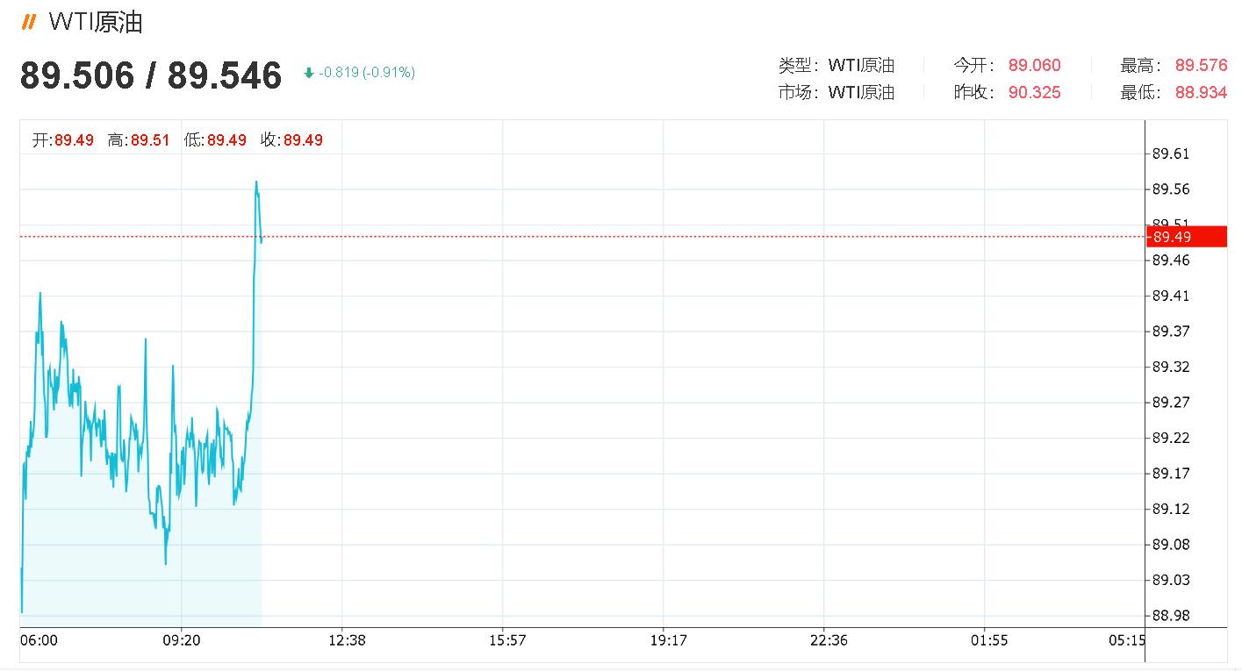
Task: Select the 市场: WTI原油 field
Action: click(836, 92)
